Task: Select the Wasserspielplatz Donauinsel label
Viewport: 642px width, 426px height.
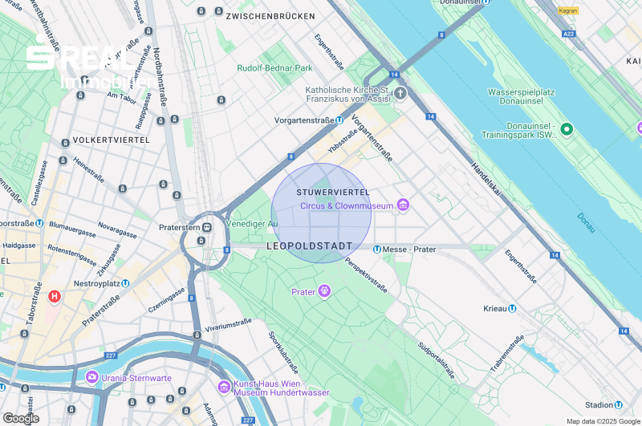Action: (x=521, y=96)
